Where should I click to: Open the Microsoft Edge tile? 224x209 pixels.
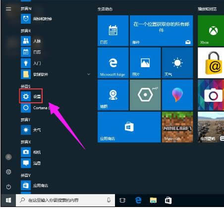coord(113,63)
